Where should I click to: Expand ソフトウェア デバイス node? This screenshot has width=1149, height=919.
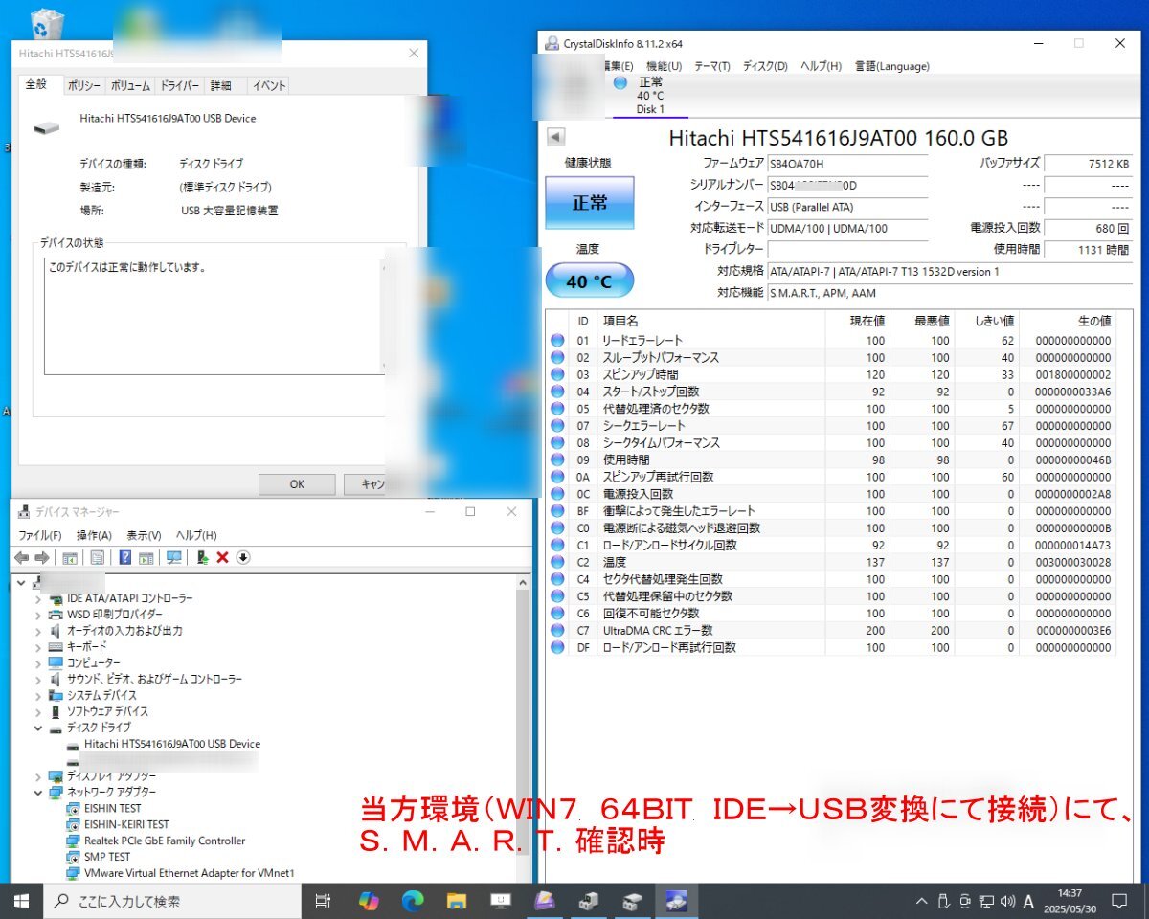(38, 712)
